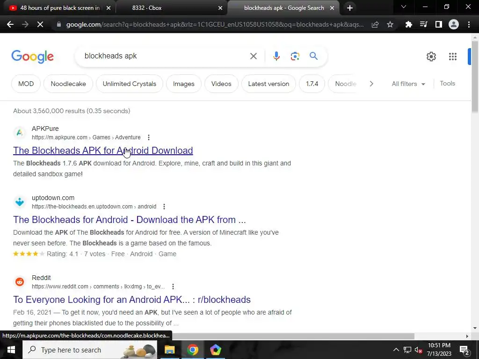Open the network tray icon

tap(407, 350)
